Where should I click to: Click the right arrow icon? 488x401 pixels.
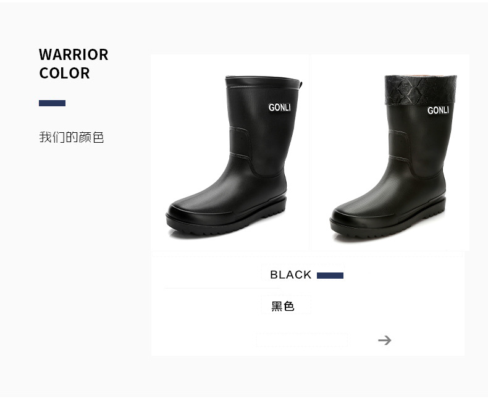click(x=385, y=340)
